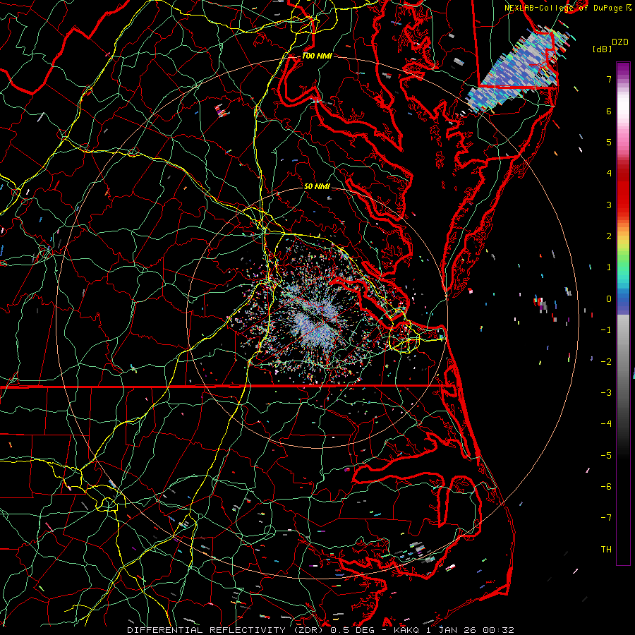Select the -4 value on the scale
This screenshot has width=635, height=635.
click(606, 424)
